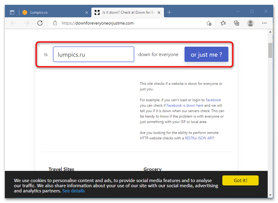Click the scrollbar down arrow
This screenshot has height=203, width=278.
[270, 195]
